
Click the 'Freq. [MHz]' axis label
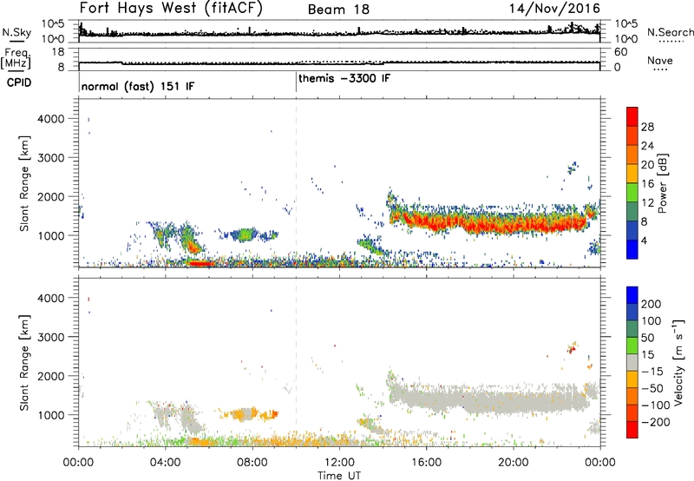[x=16, y=58]
